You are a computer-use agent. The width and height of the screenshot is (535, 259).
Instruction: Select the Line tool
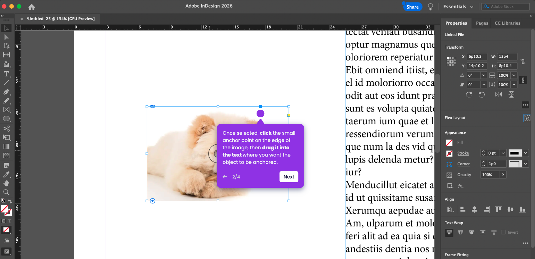click(x=6, y=83)
